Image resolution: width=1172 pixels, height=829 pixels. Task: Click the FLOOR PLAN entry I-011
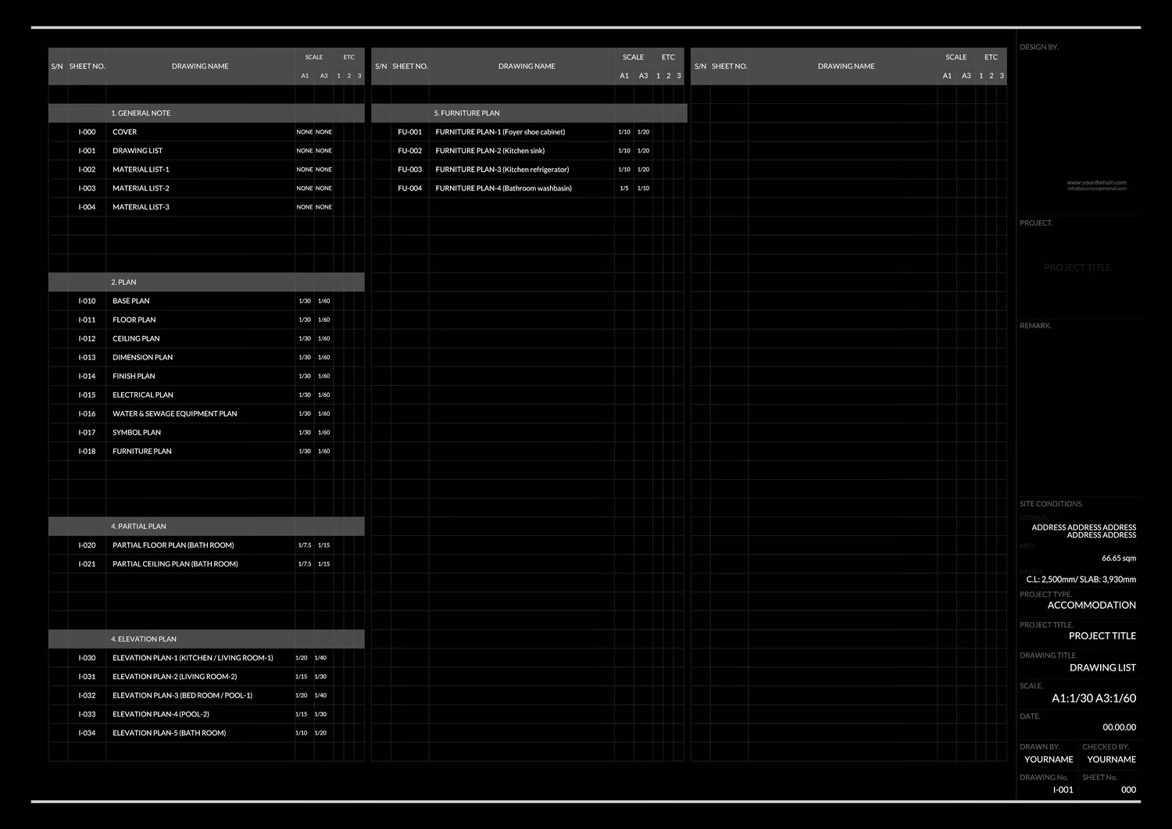pos(206,320)
